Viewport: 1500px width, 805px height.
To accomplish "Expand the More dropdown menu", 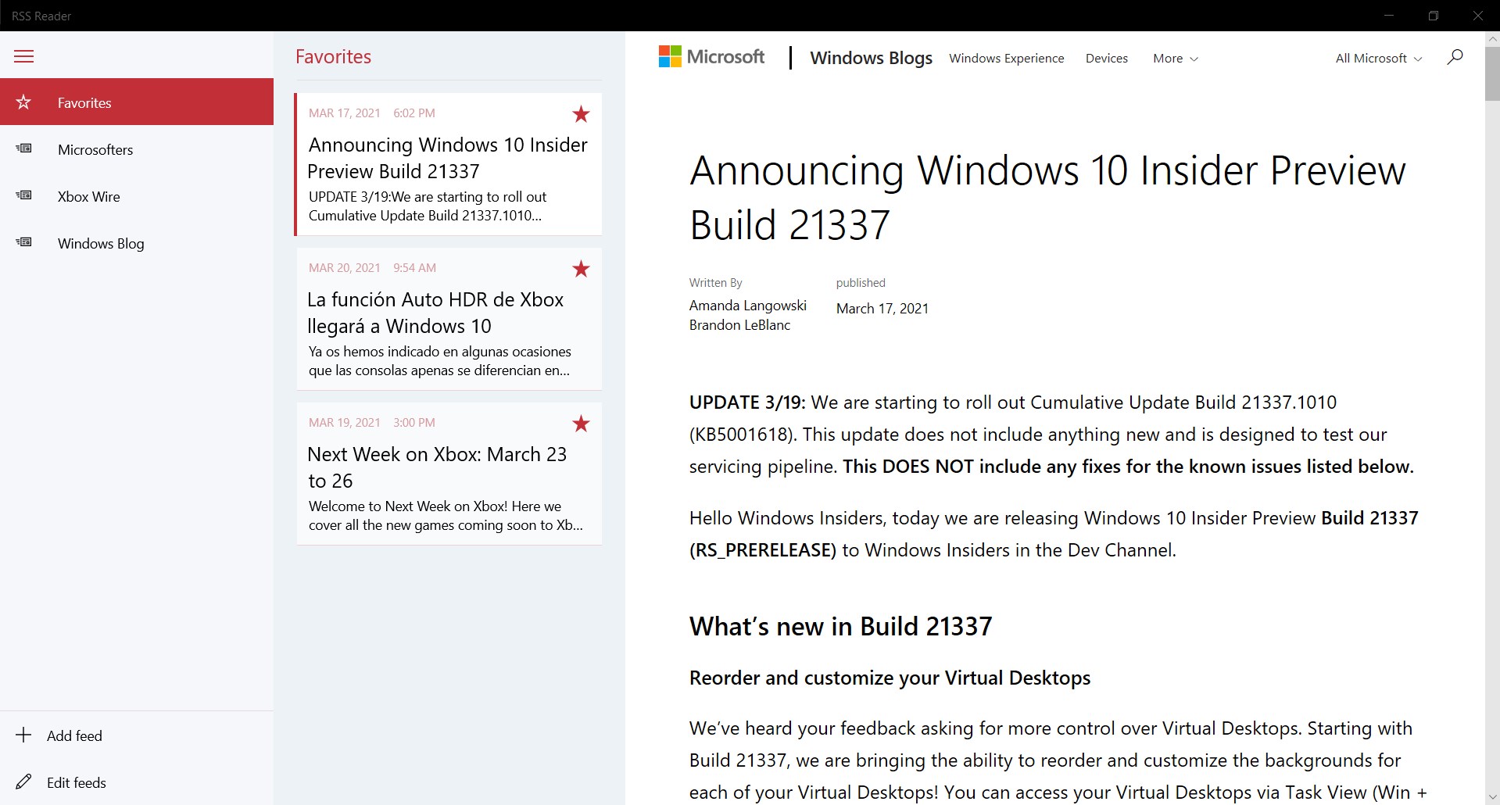I will click(x=1175, y=59).
